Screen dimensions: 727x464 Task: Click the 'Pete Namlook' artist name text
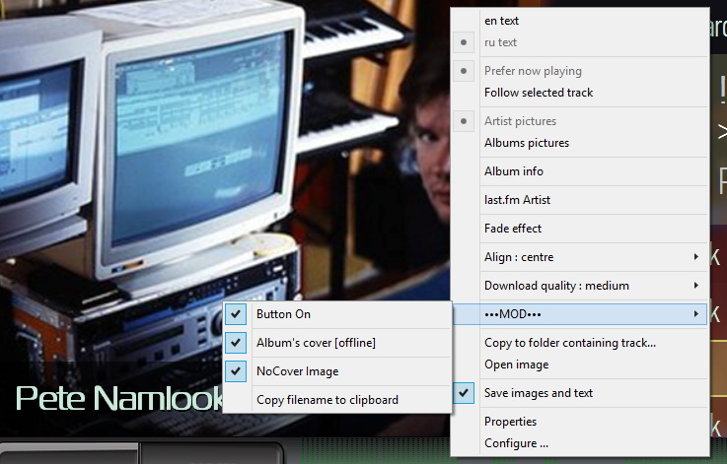pyautogui.click(x=119, y=398)
